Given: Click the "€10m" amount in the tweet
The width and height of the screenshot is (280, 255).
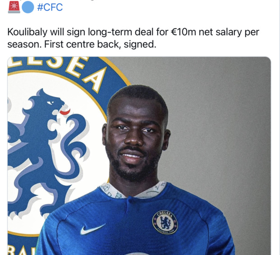Looking at the screenshot, I should click(x=183, y=32).
